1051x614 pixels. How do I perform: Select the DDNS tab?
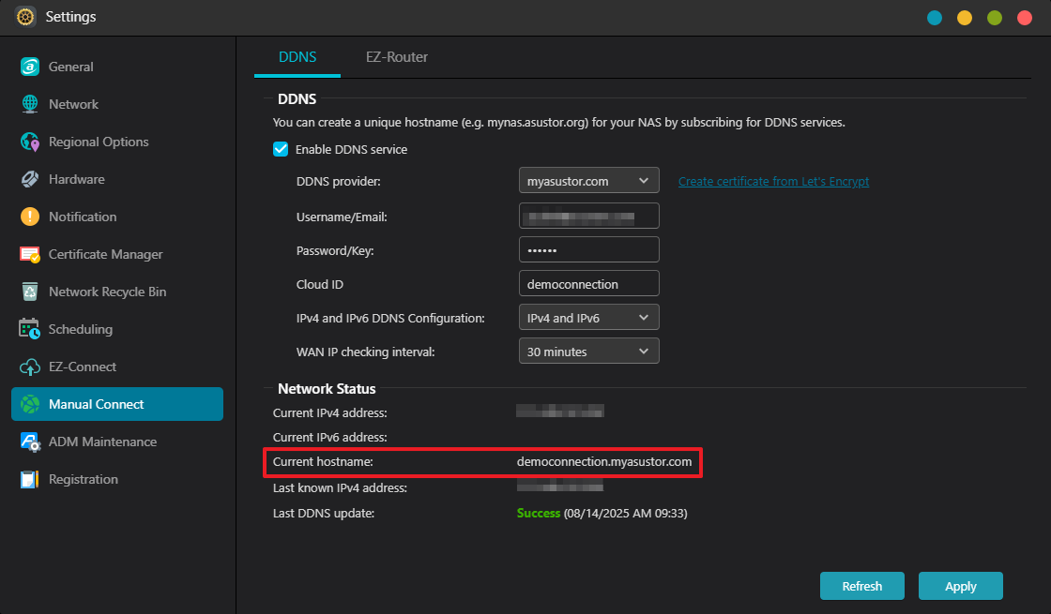point(297,57)
